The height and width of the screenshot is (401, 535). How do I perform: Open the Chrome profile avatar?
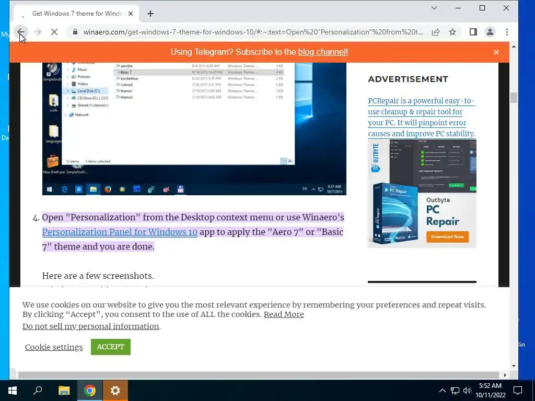click(490, 32)
